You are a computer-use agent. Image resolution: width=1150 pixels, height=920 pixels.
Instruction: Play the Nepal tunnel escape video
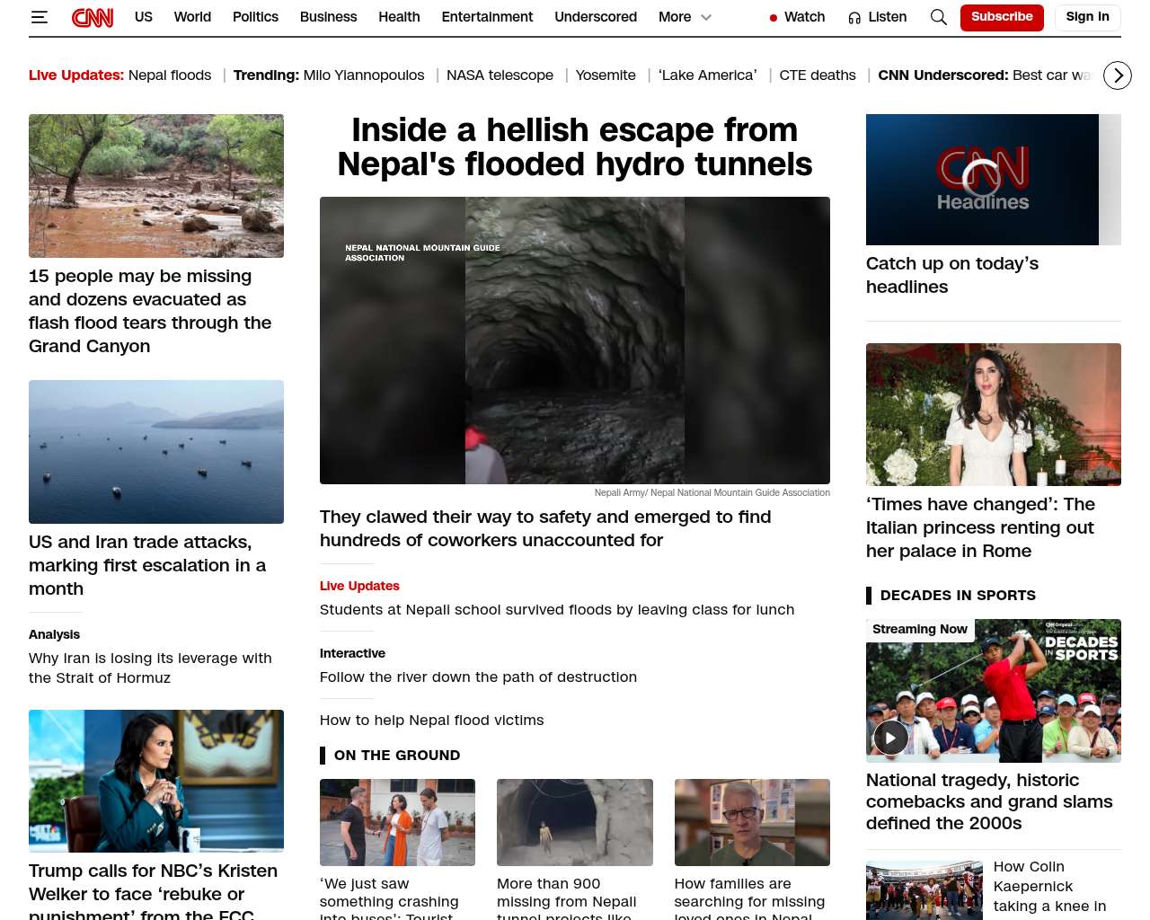(x=575, y=341)
